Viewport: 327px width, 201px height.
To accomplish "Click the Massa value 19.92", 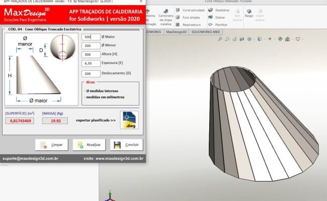I will [x=55, y=121].
